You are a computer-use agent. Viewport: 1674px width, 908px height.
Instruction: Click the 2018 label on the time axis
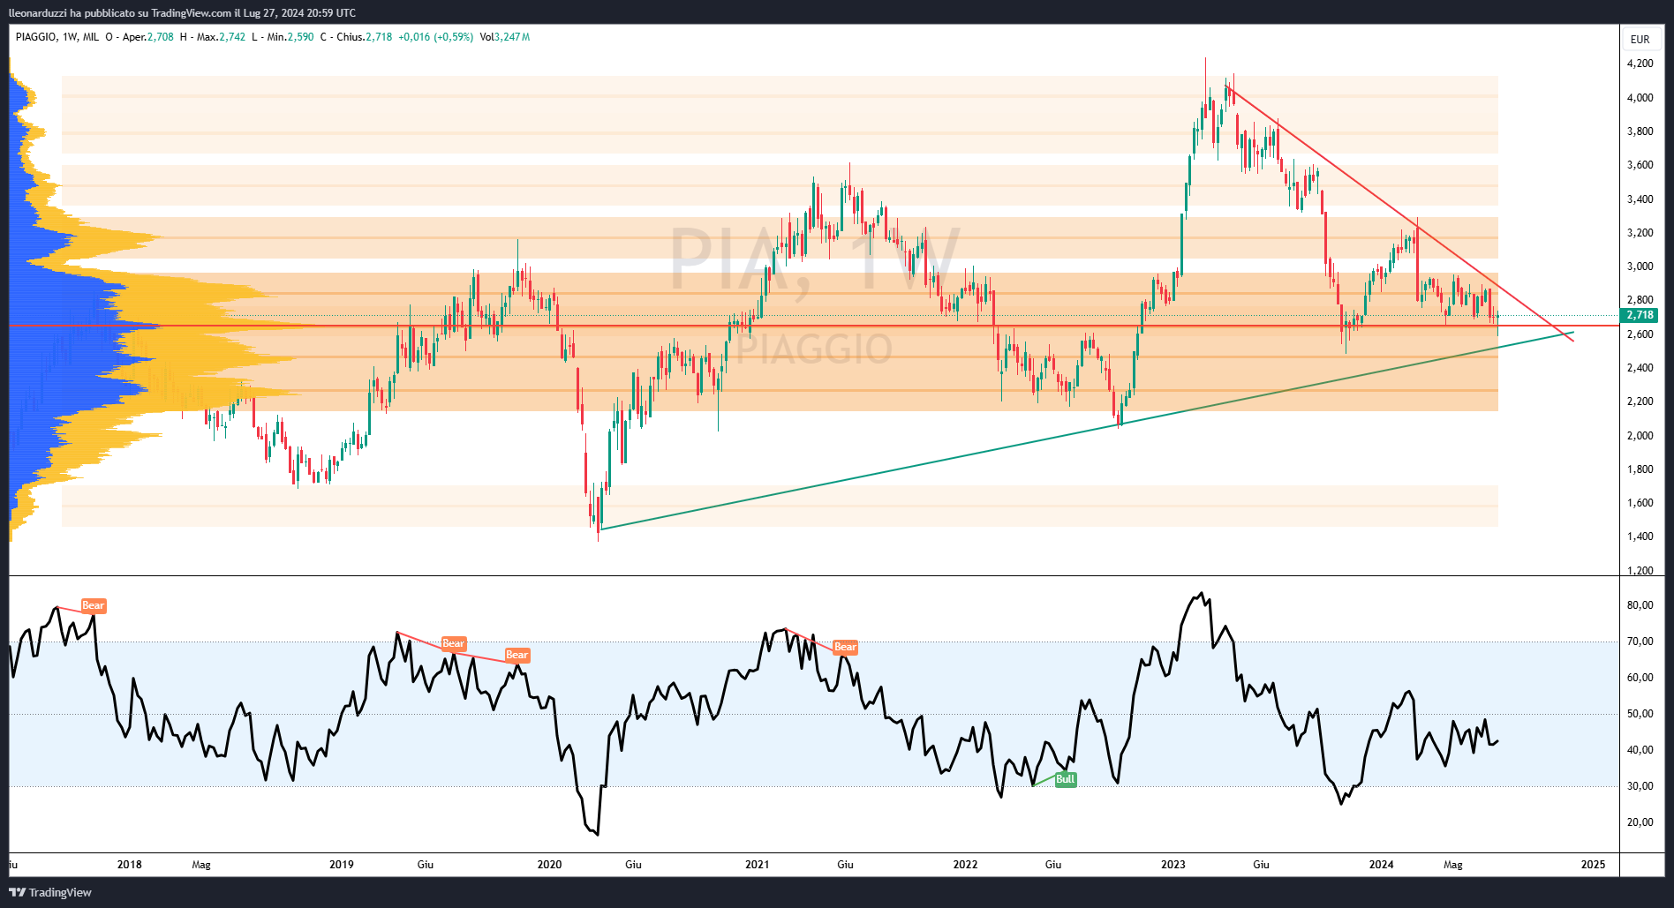coord(130,865)
